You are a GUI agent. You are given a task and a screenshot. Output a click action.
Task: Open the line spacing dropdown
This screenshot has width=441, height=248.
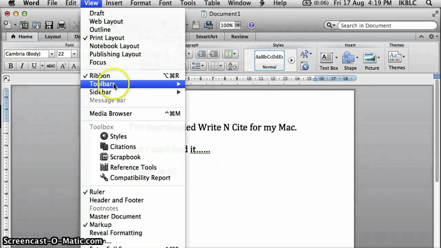(198, 66)
